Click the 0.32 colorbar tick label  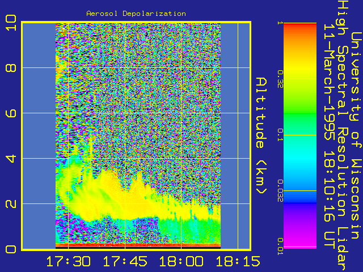click(x=280, y=79)
